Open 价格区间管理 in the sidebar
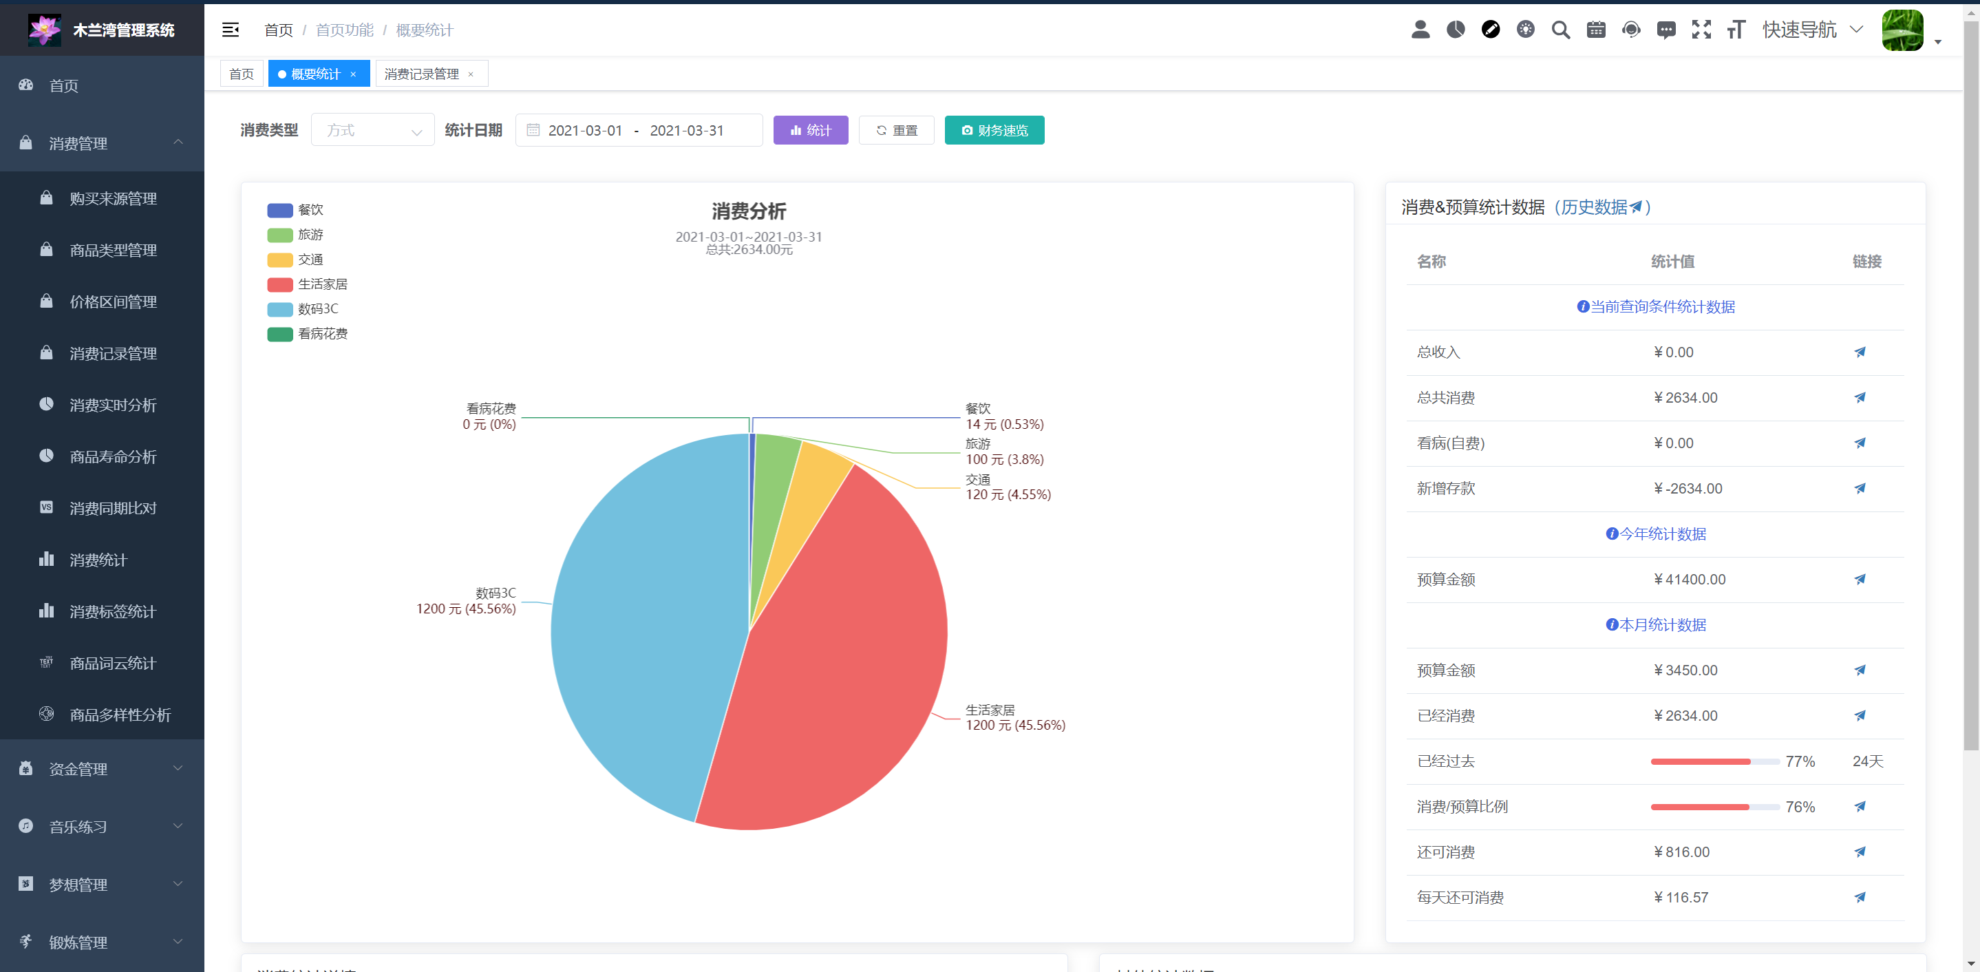 point(103,301)
